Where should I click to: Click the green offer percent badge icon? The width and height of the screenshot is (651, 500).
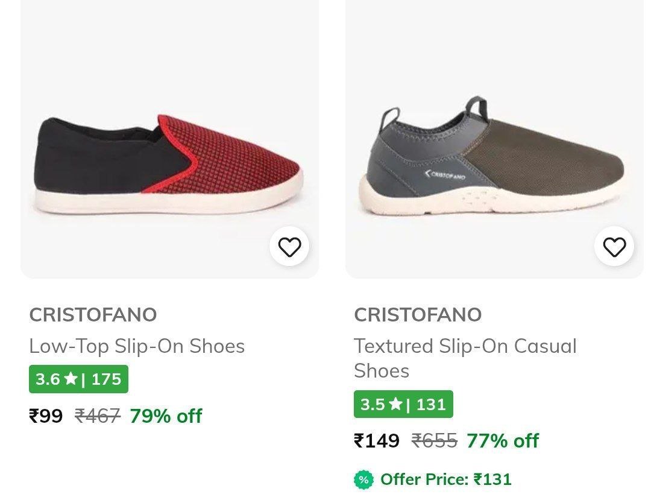363,479
